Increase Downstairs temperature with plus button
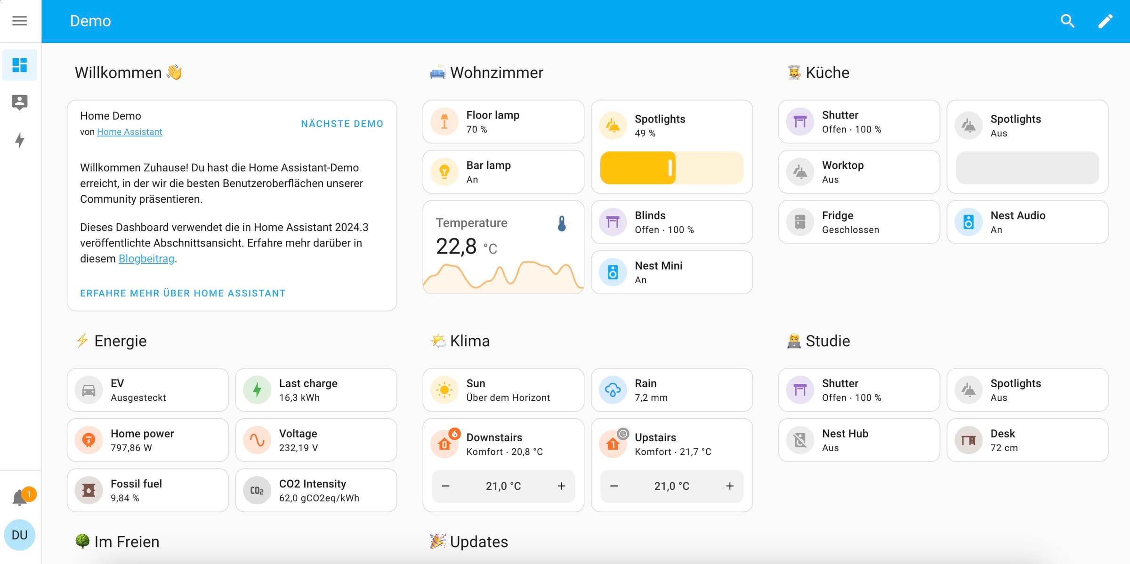The height and width of the screenshot is (564, 1130). coord(561,486)
